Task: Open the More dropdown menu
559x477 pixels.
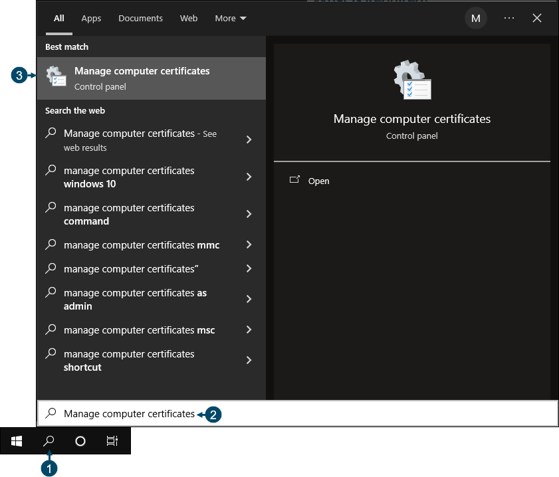Action: [230, 18]
